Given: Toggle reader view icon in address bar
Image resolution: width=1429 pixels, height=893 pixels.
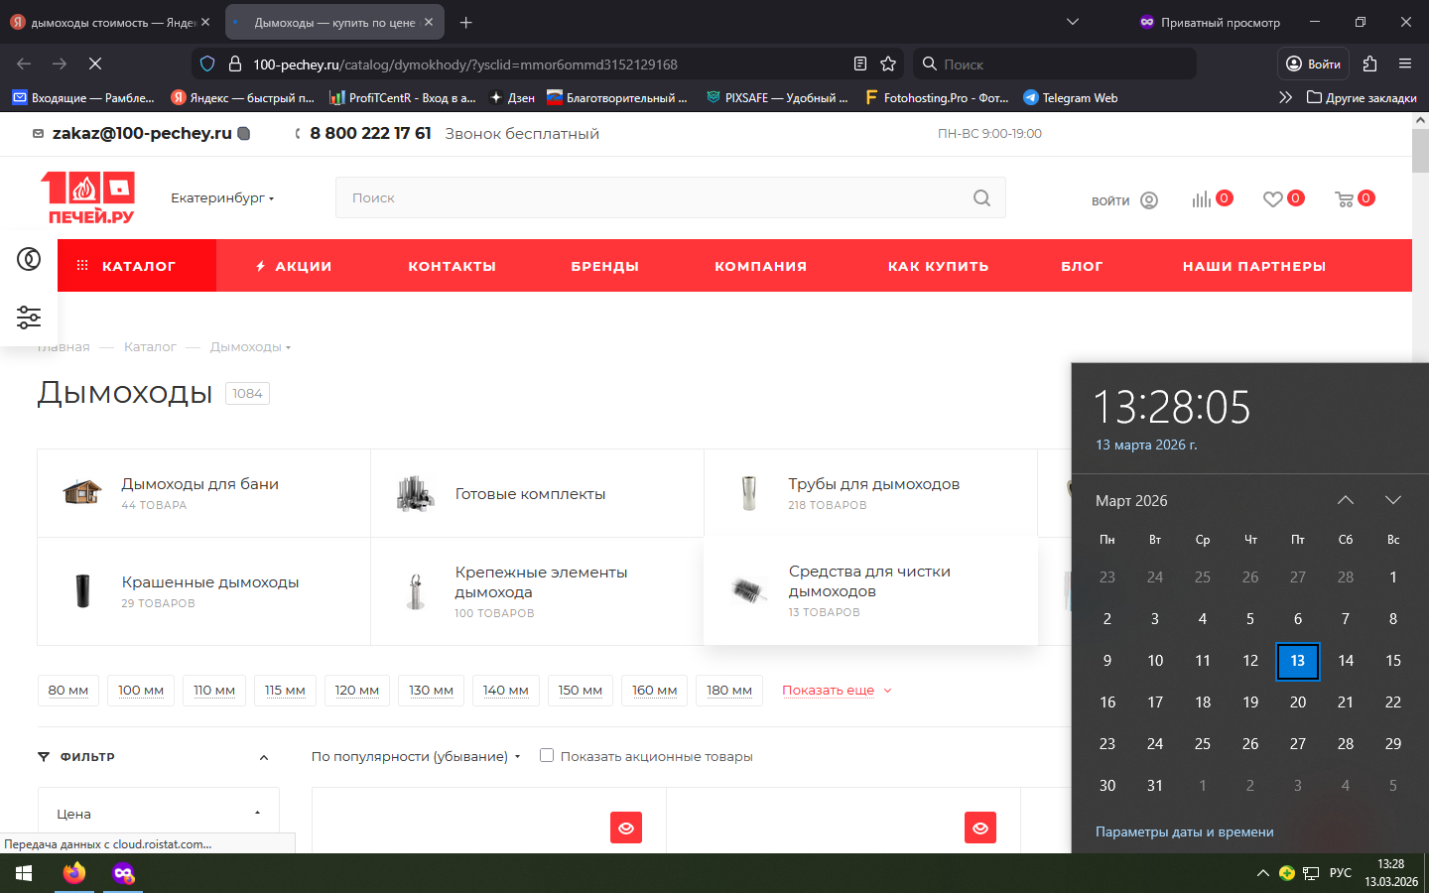Looking at the screenshot, I should [860, 64].
